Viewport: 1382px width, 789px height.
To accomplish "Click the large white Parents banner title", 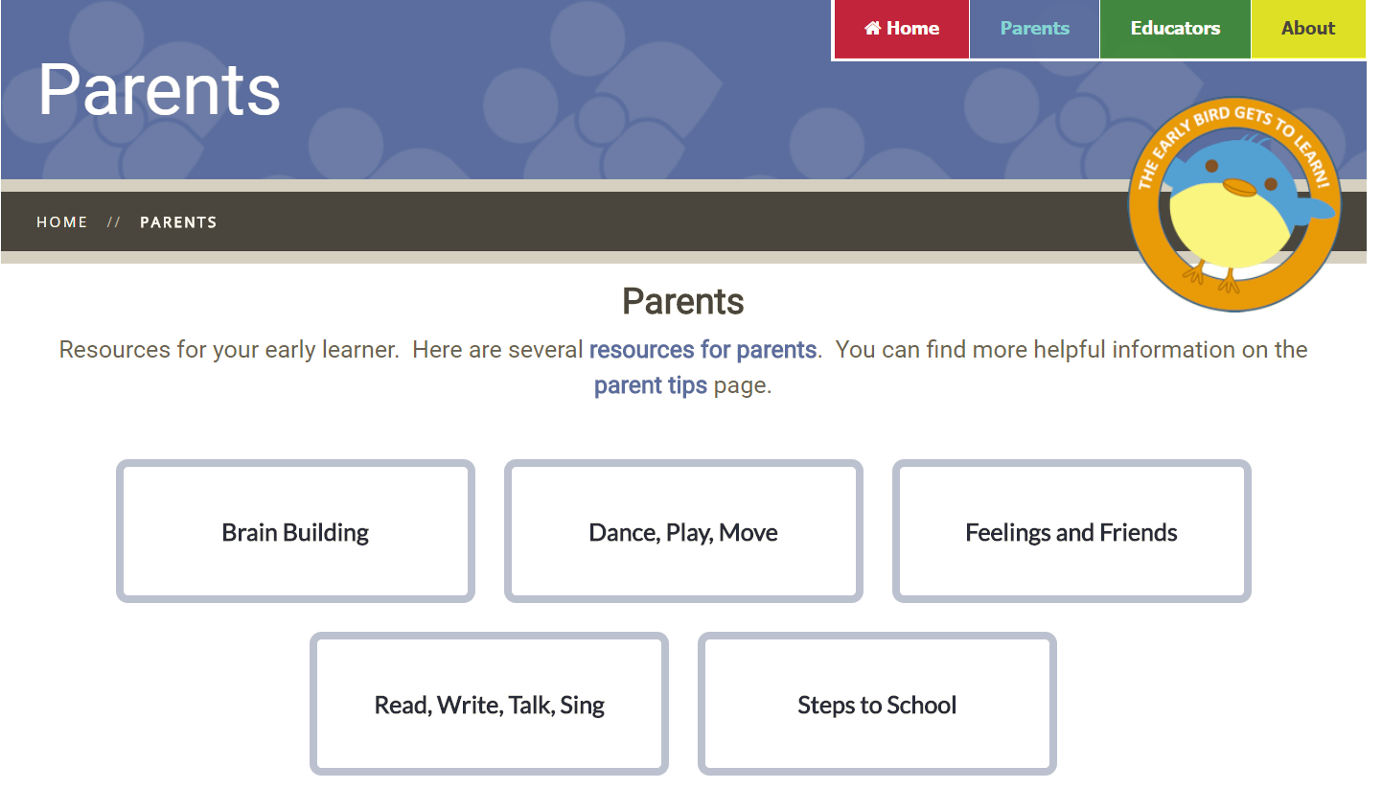I will tap(159, 90).
